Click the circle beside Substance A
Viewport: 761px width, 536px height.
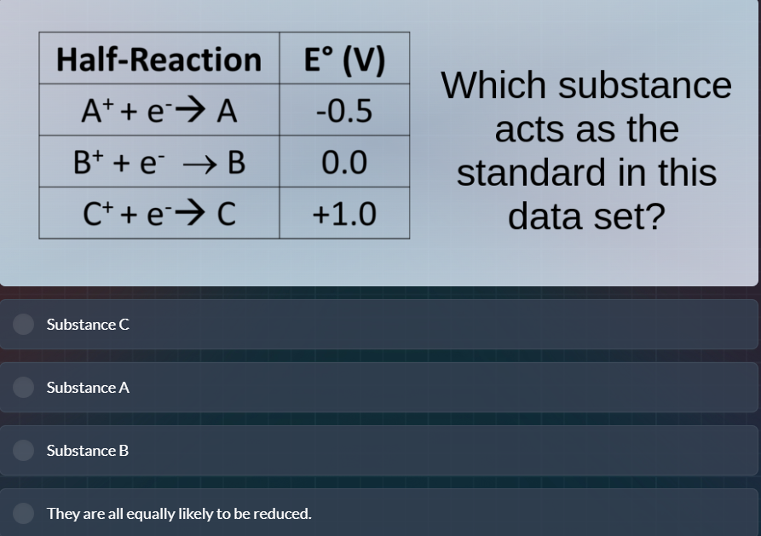[x=22, y=387]
